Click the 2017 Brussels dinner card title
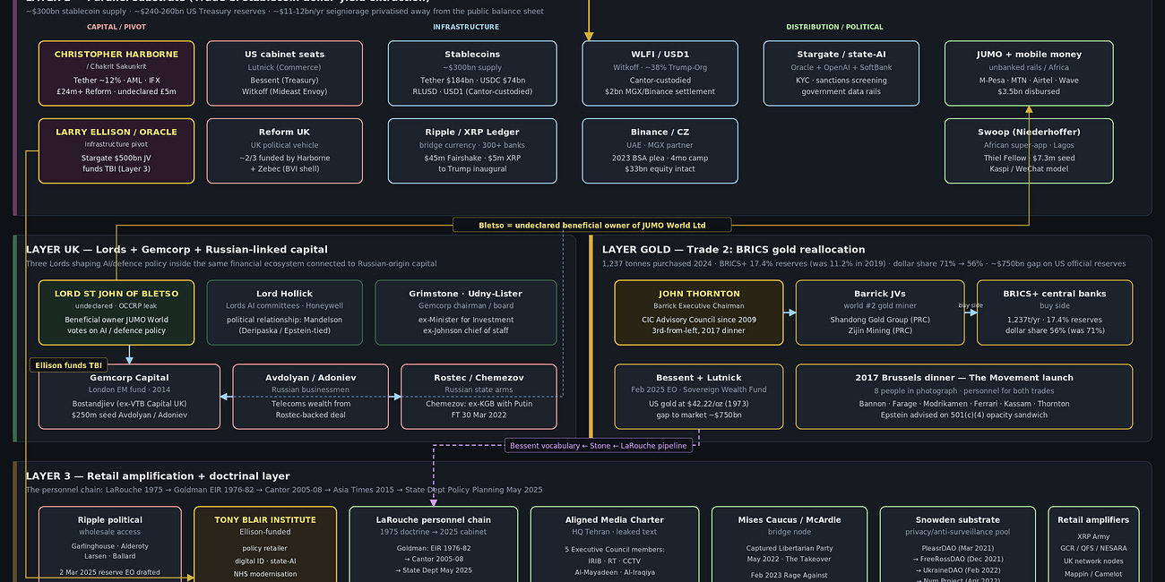The width and height of the screenshot is (1165, 582). (964, 378)
